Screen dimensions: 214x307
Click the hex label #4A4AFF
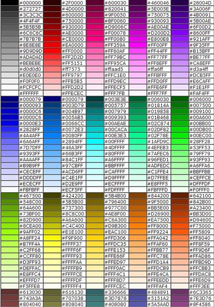30,135
